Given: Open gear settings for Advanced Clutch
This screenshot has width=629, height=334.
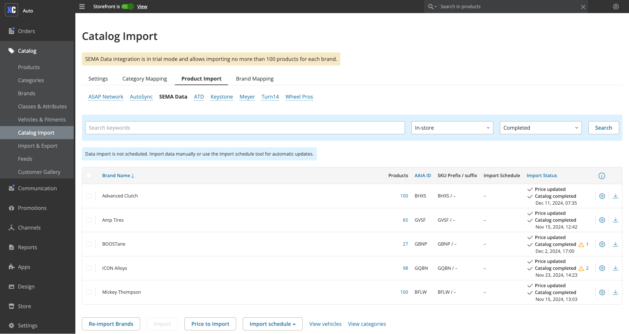Looking at the screenshot, I should [602, 196].
